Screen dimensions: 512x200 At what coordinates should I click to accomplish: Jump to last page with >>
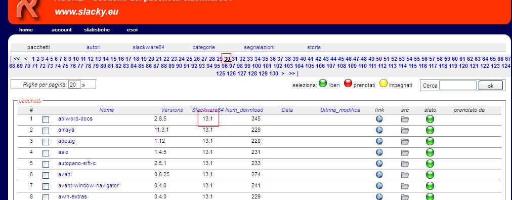tap(292, 73)
